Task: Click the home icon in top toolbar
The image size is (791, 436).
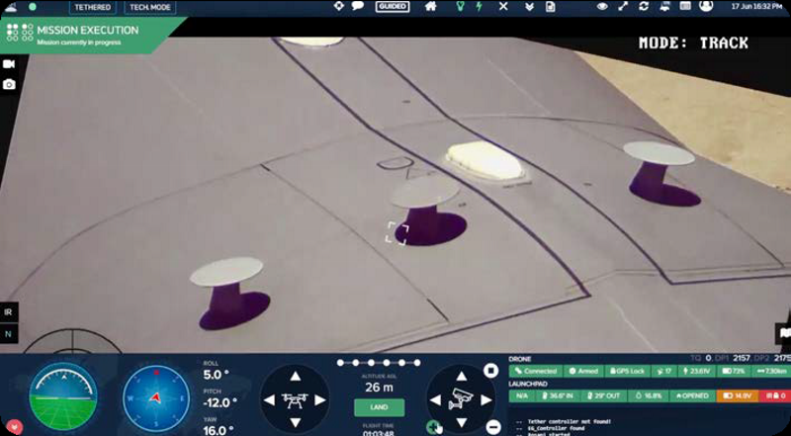Action: [431, 7]
